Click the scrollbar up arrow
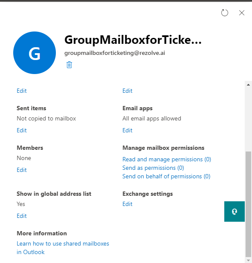 point(248,85)
